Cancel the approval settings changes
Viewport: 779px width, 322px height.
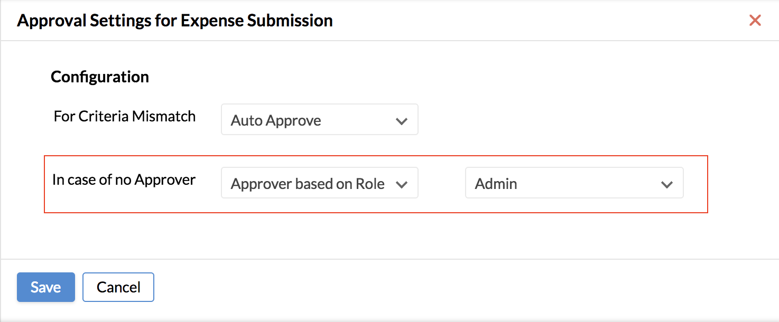[x=118, y=287]
